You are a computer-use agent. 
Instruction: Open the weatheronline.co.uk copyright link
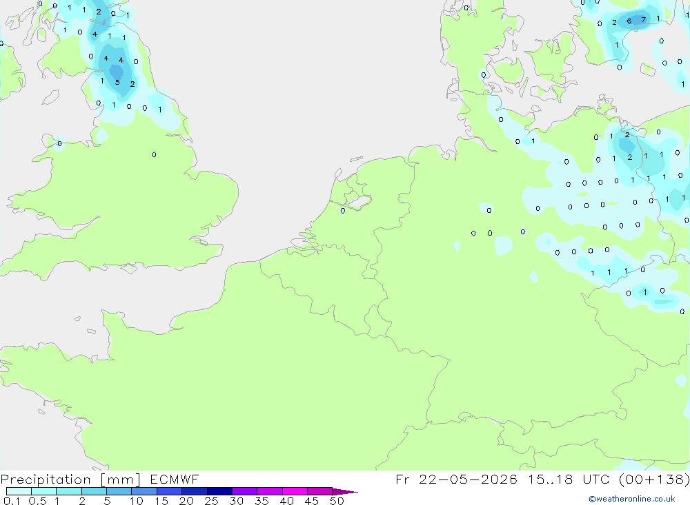(632, 499)
